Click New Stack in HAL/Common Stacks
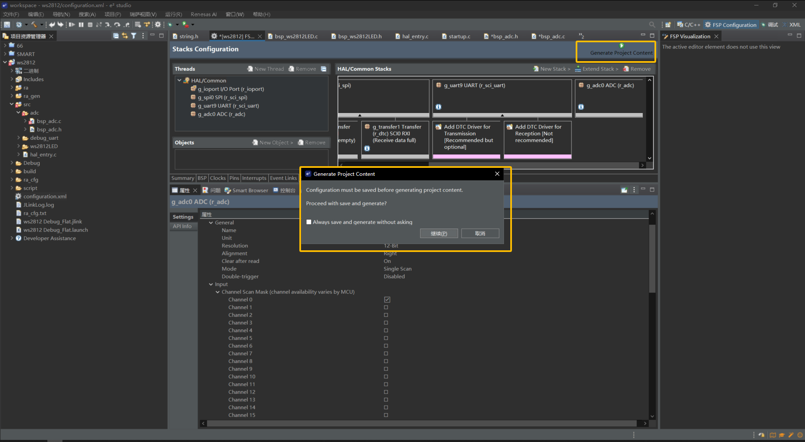Viewport: 805px width, 442px height. pyautogui.click(x=552, y=69)
